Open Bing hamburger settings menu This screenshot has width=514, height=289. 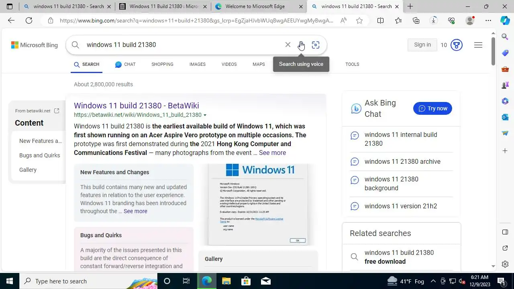pos(478,45)
